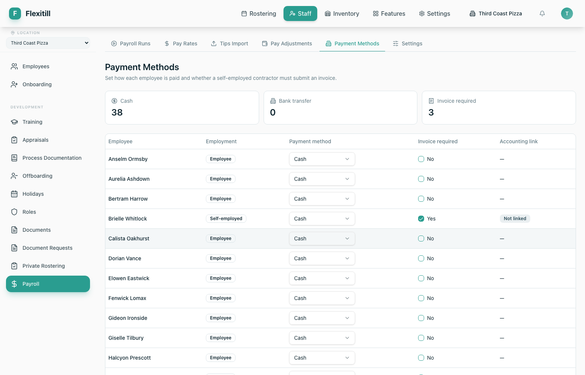Click the Rostering calendar icon
The width and height of the screenshot is (585, 375).
click(x=244, y=13)
